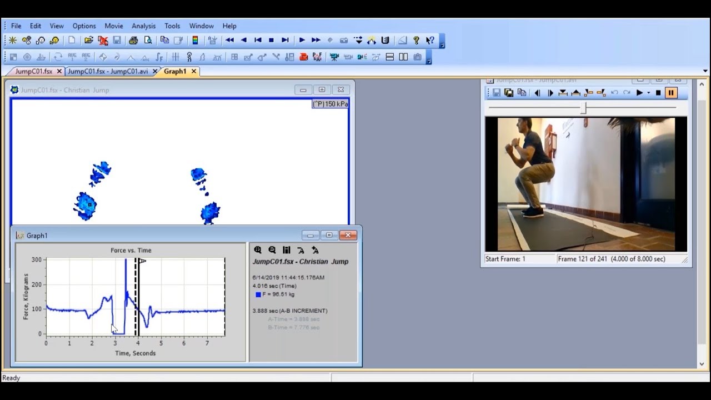Image resolution: width=711 pixels, height=400 pixels.
Task: Click the yellow peak marker icon
Action: coord(372,40)
